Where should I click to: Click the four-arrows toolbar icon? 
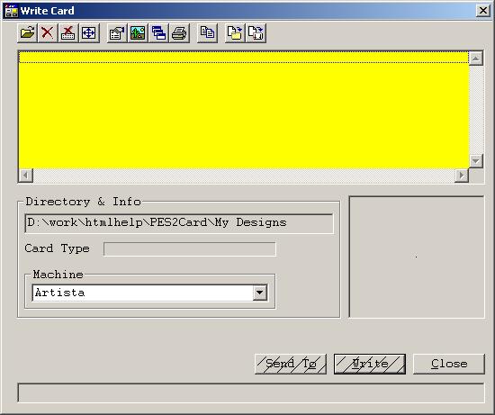(89, 32)
